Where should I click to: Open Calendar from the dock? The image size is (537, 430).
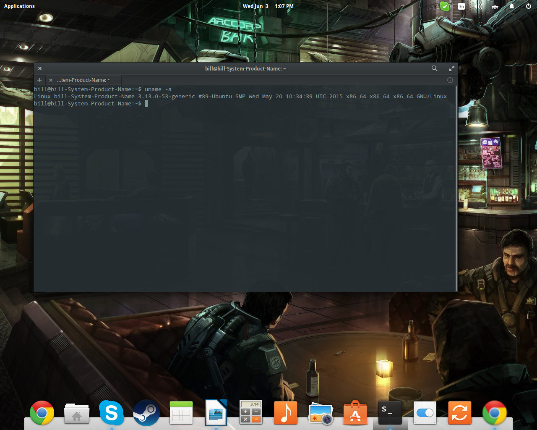click(181, 413)
